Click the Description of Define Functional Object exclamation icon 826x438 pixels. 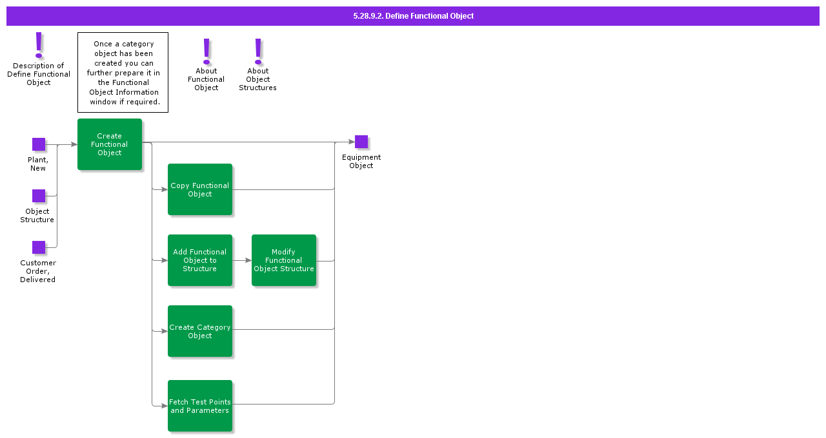39,45
